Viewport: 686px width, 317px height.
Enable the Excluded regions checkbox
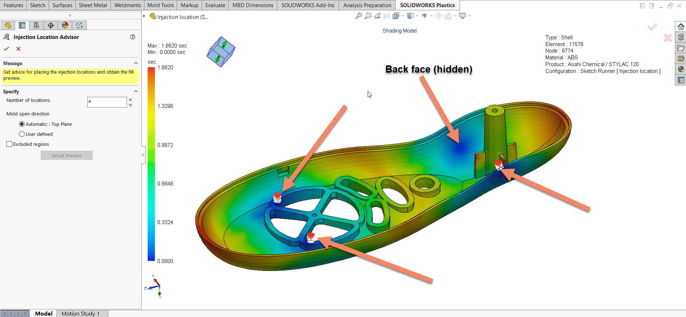click(10, 144)
